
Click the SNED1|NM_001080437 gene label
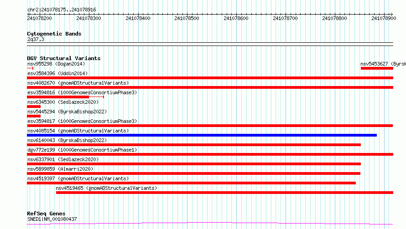click(52, 219)
